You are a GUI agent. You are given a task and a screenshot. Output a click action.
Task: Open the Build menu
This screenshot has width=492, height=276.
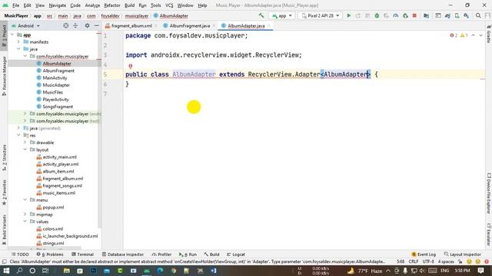coord(129,5)
